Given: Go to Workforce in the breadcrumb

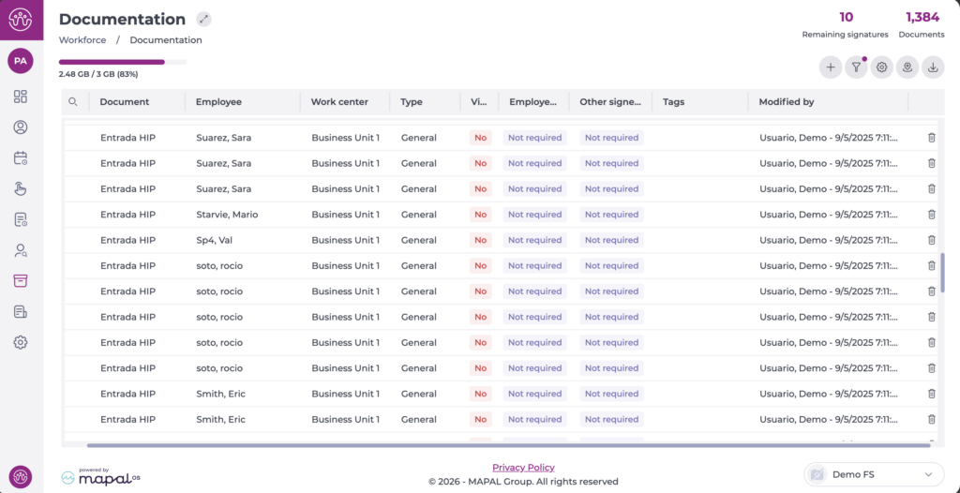Looking at the screenshot, I should tap(82, 40).
